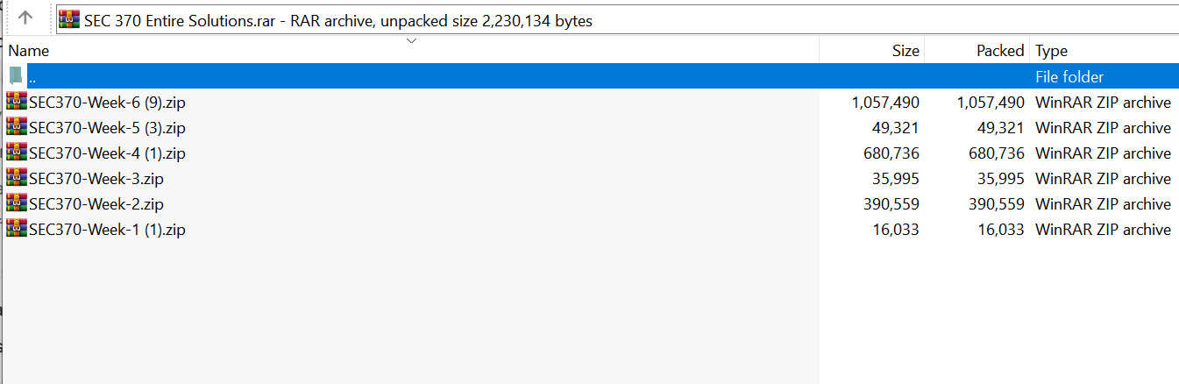Sort files by the Size column header
Screen dimensions: 1179x384
point(906,51)
